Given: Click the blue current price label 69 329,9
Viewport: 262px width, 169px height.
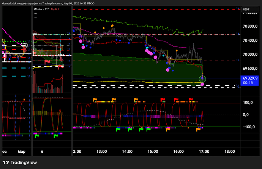Looking at the screenshot, I should (250, 78).
